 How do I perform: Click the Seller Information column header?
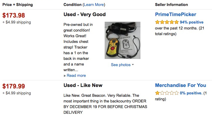coord(171,4)
